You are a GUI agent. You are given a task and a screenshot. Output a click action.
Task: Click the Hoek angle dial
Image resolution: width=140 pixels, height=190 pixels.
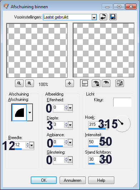pos(123,124)
